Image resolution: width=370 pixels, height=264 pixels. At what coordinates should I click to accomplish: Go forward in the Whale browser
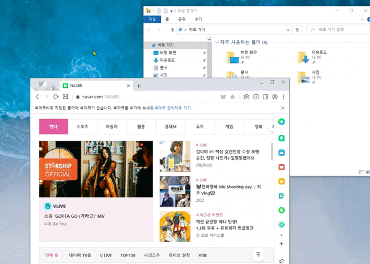tap(46, 97)
